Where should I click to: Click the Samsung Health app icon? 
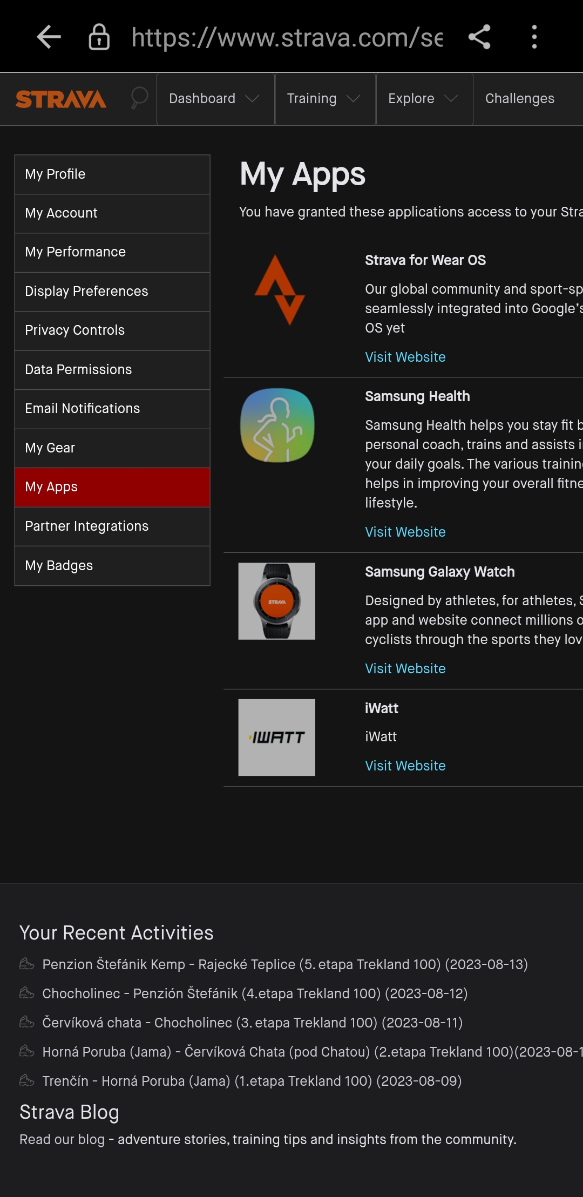pyautogui.click(x=277, y=425)
